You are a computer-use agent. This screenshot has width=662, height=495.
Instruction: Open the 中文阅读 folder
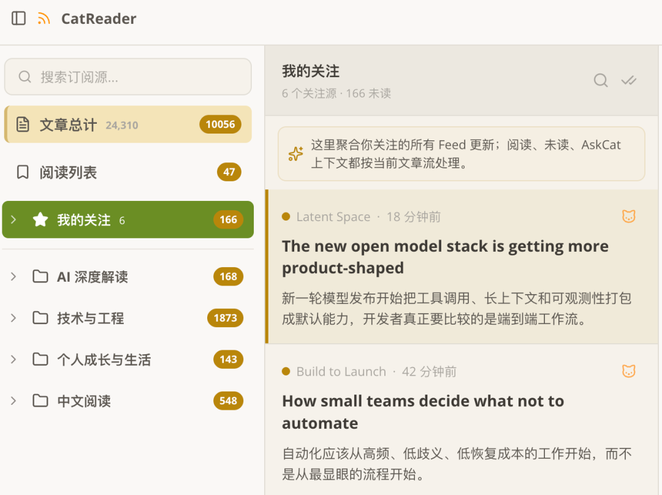tap(128, 401)
